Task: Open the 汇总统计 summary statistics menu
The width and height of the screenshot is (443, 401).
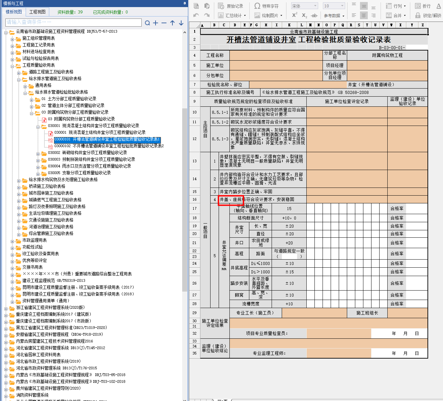Action: tap(232, 15)
